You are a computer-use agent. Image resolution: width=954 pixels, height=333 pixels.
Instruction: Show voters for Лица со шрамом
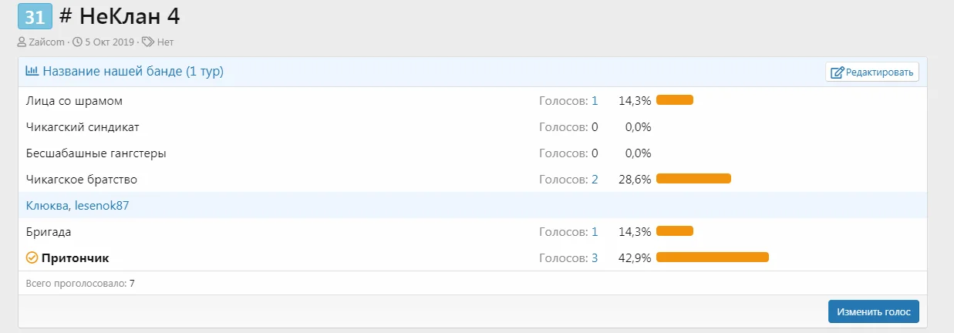(x=594, y=100)
